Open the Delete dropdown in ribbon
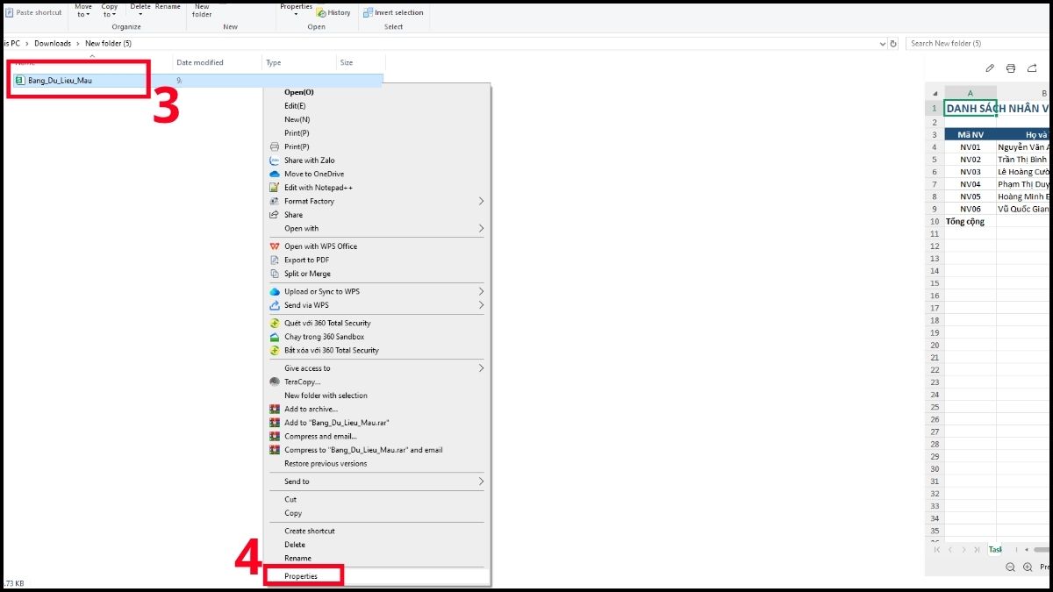1053x592 pixels. coord(140,10)
